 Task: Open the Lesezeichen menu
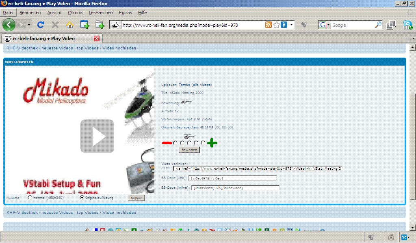101,13
